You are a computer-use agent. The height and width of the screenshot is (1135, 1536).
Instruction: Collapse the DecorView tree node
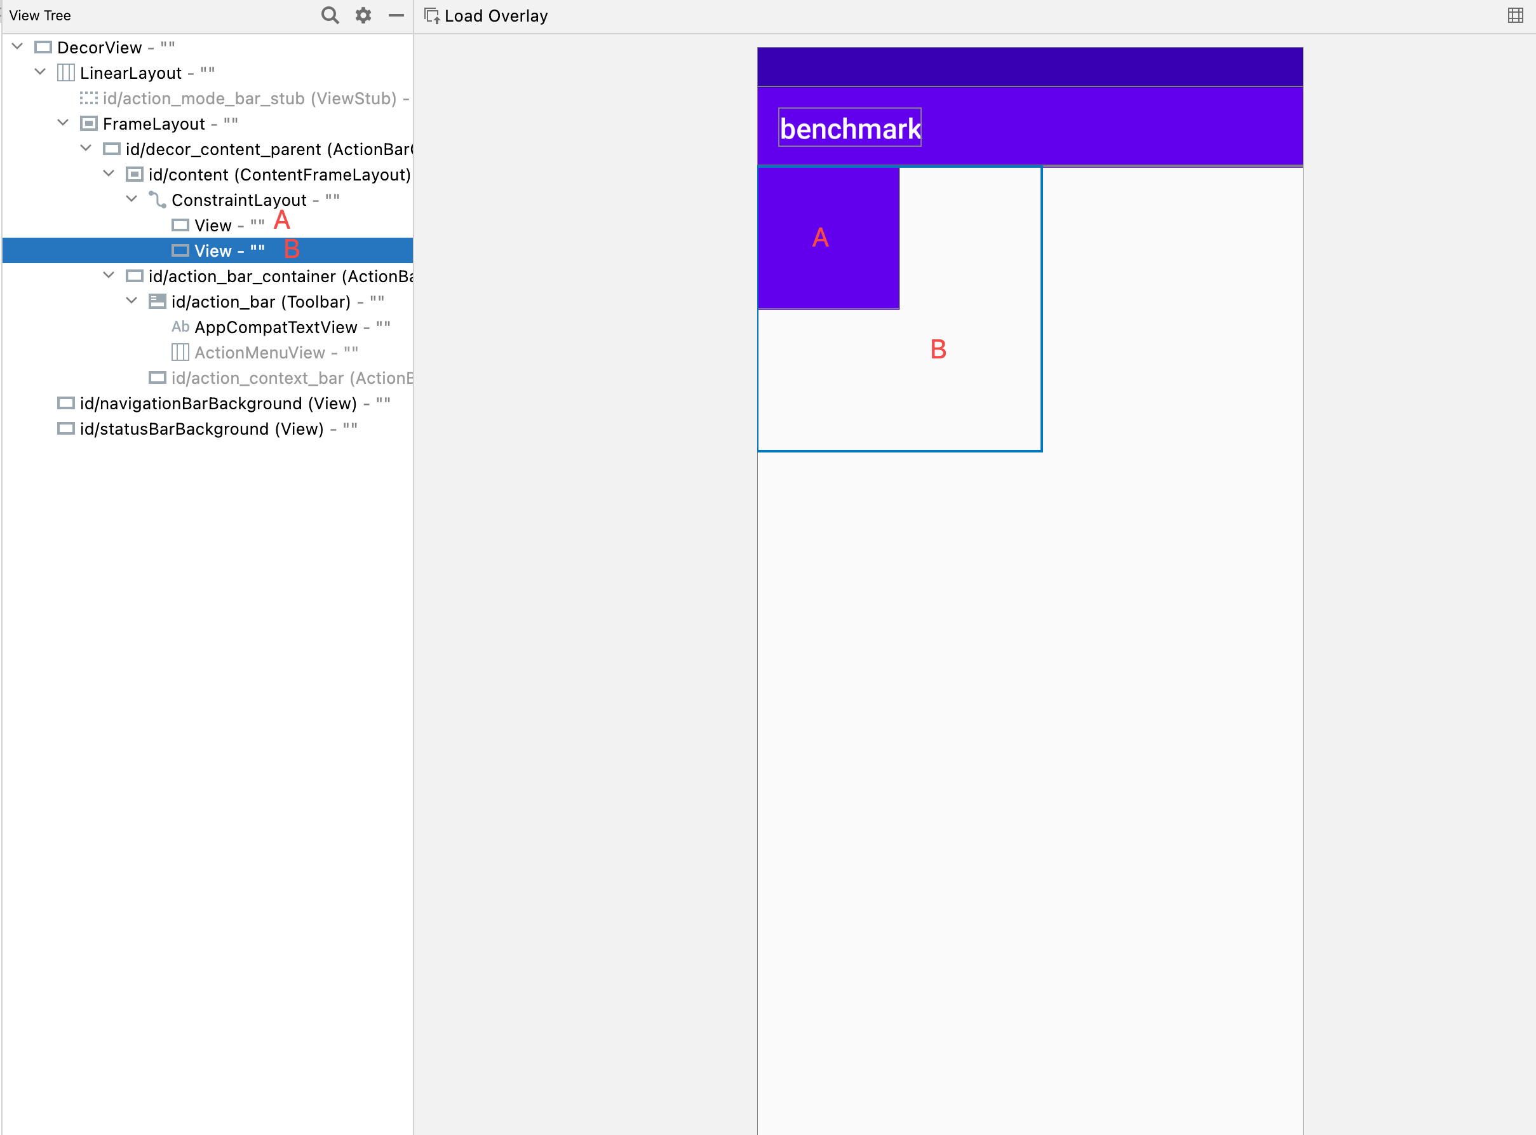(18, 47)
